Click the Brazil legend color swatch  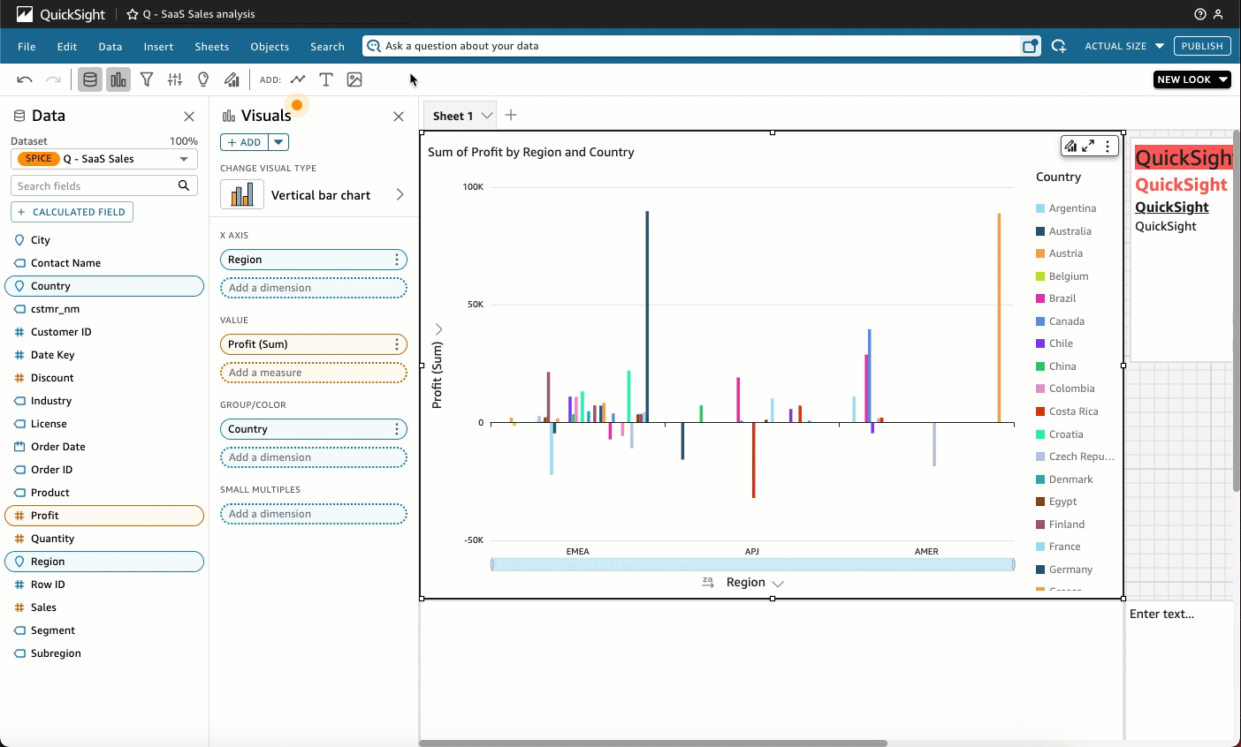pyautogui.click(x=1040, y=298)
